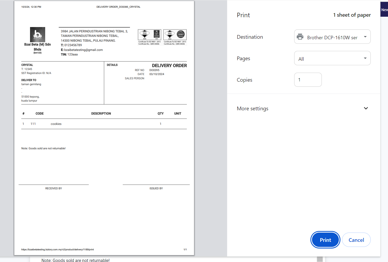
Task: Click the DELIVER TO label
Action: (x=29, y=80)
